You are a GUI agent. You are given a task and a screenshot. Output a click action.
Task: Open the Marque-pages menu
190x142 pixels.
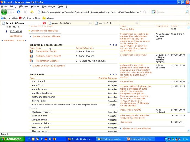coord(49,7)
